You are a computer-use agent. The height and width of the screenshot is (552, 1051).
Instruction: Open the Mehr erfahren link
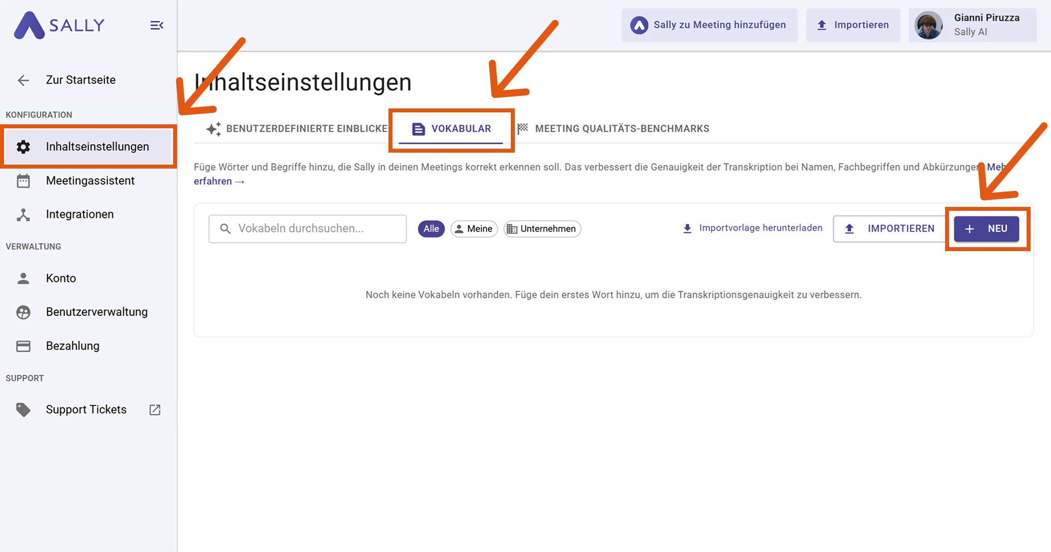[x=219, y=182]
